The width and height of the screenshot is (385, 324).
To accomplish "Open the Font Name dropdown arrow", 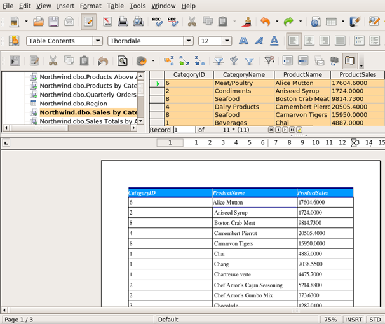I will pos(189,41).
